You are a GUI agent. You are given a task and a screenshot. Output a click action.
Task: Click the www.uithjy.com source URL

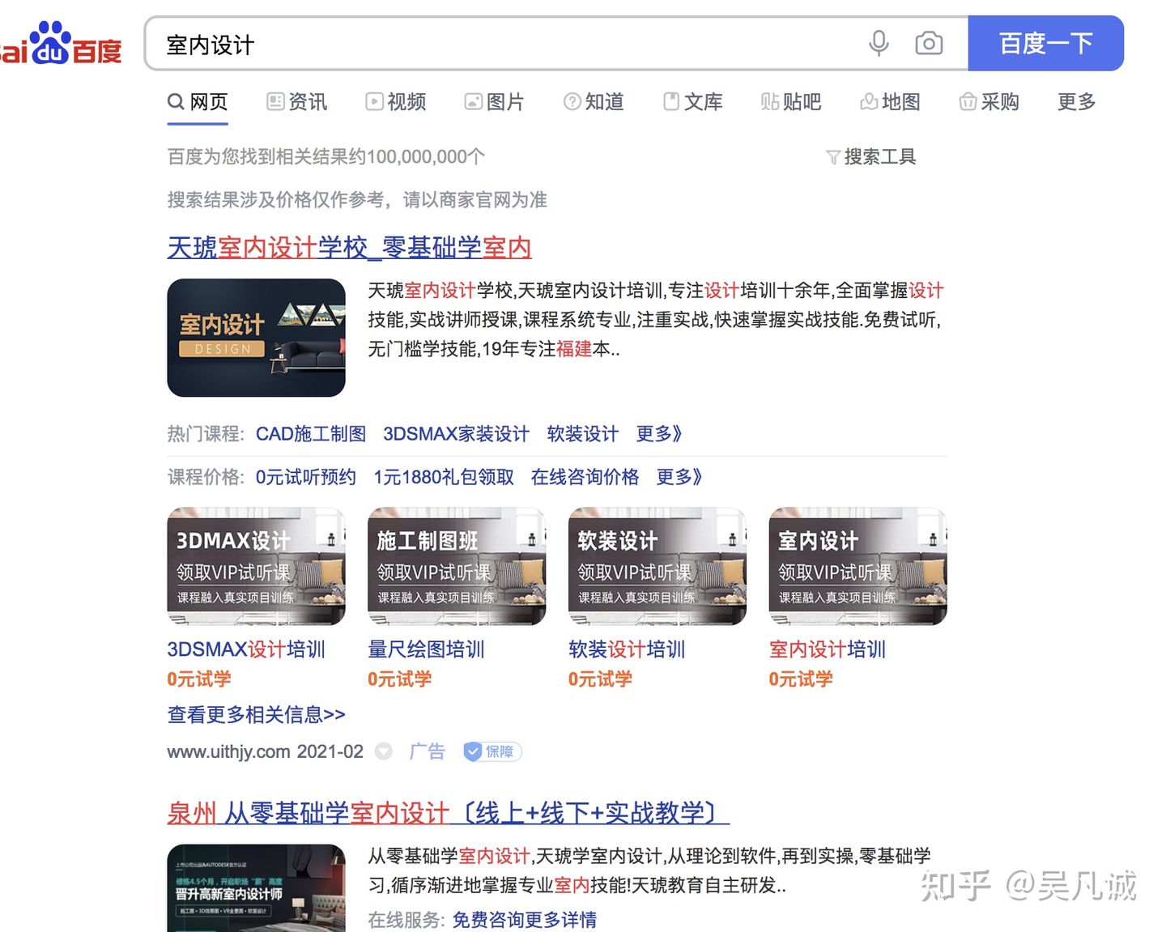[x=229, y=752]
